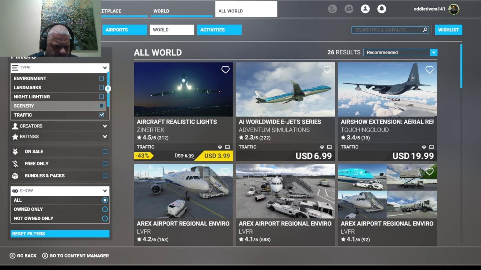The image size is (481, 270).
Task: Open Aircraft Realistic Lights thumbnail
Action: pyautogui.click(x=183, y=89)
